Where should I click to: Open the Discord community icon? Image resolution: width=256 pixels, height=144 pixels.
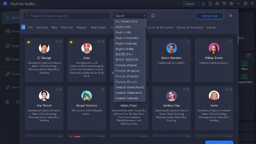click(x=217, y=4)
